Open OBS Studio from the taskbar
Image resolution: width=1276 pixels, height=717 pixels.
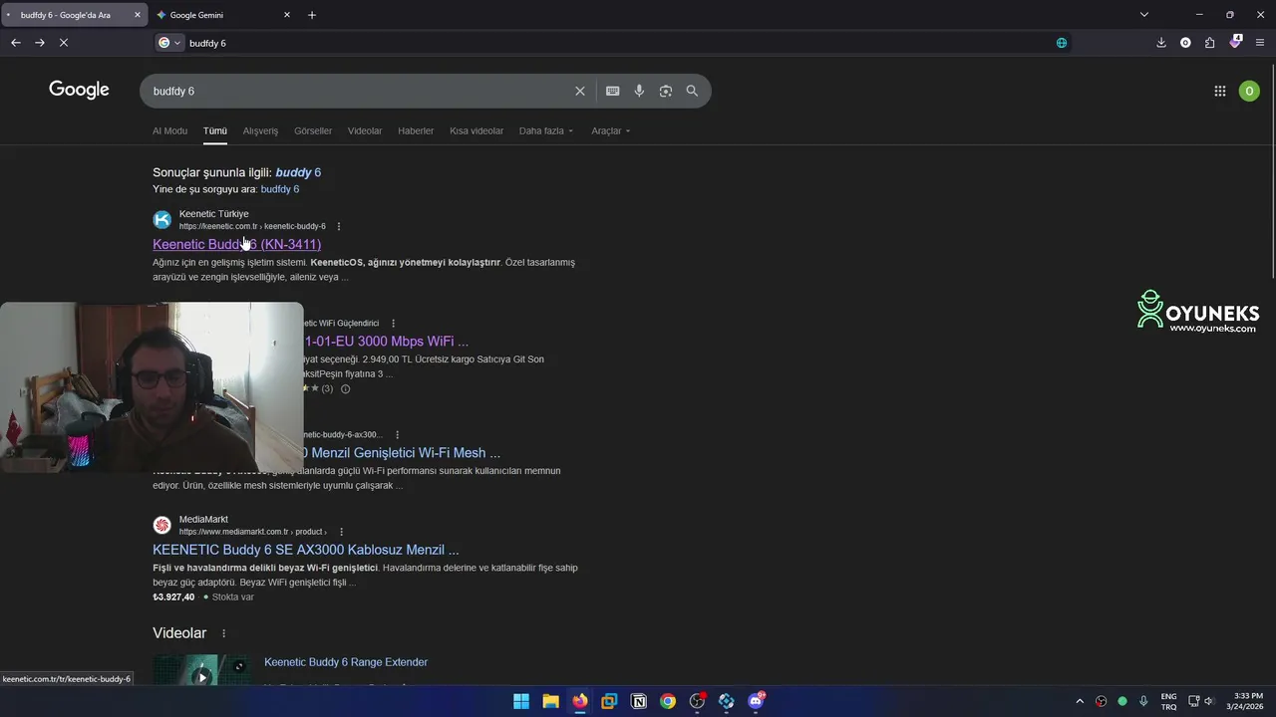698,701
